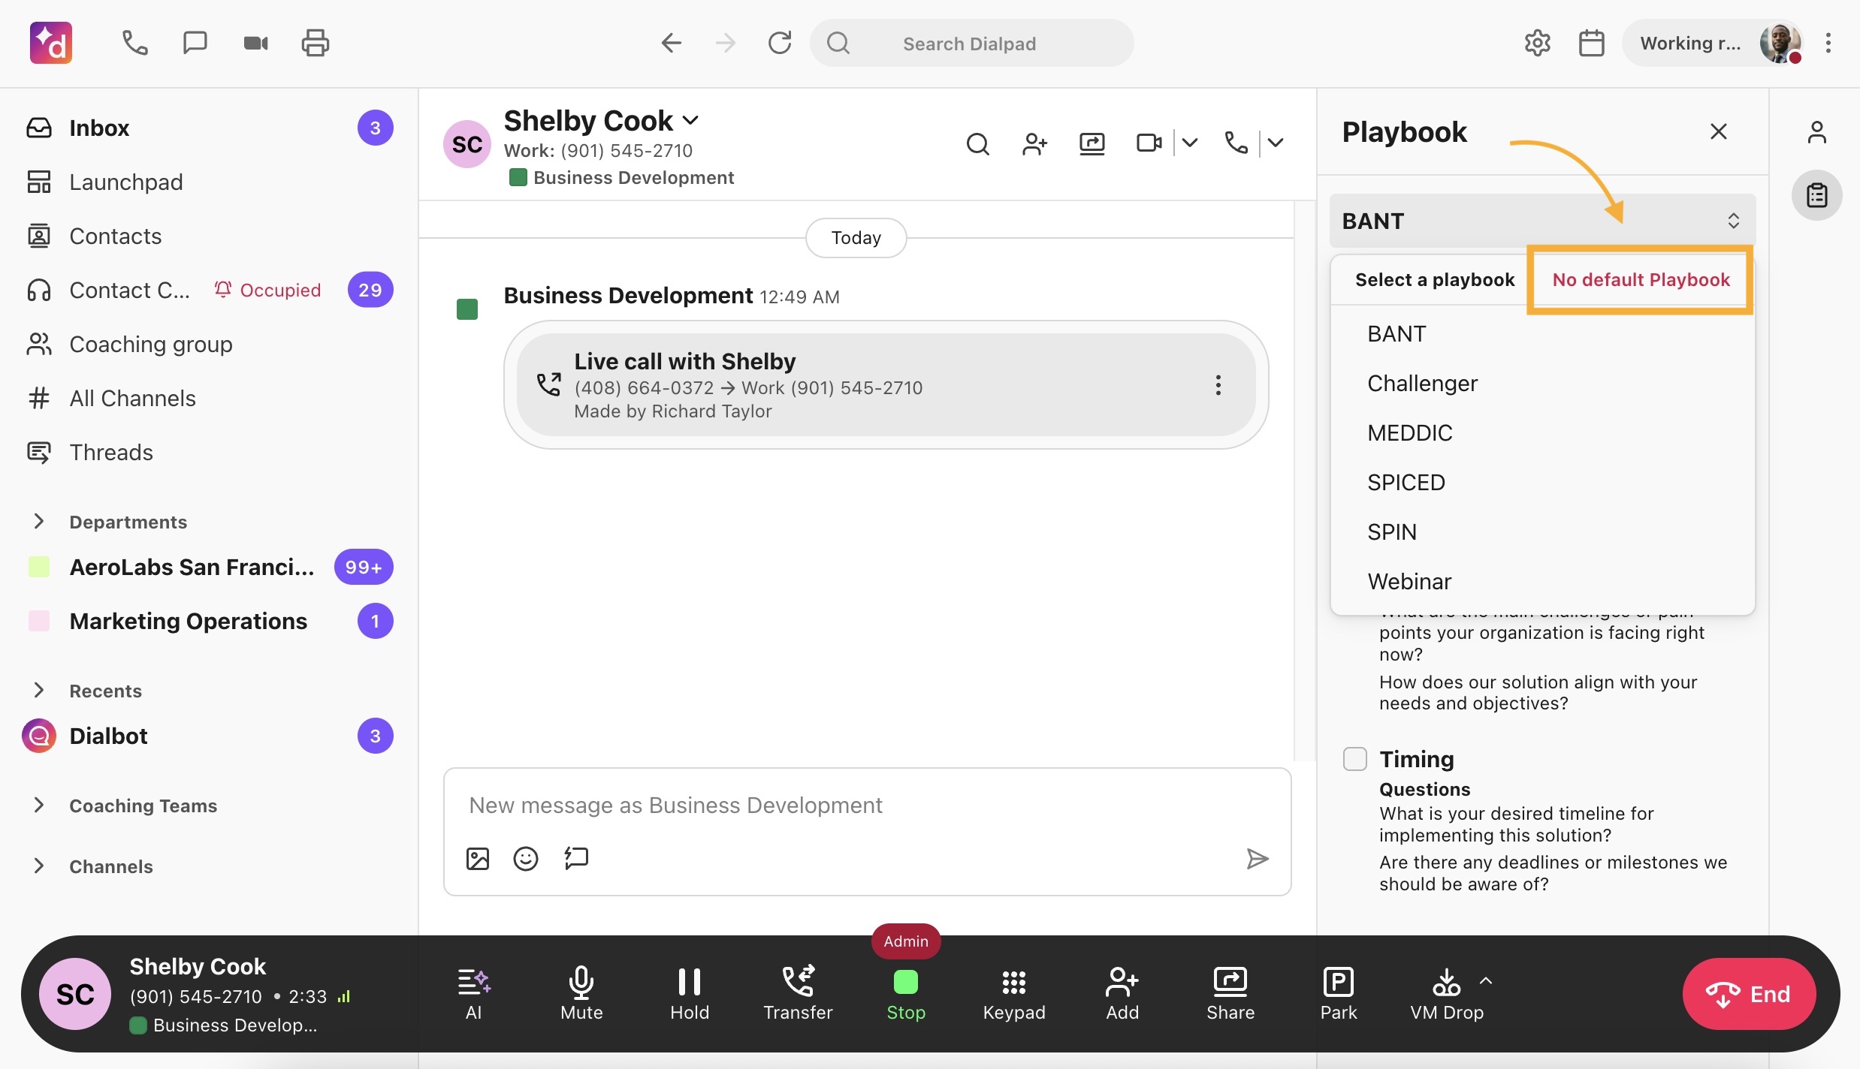Click the Search Dialpad field
Screen dimensions: 1860x1069
click(971, 43)
